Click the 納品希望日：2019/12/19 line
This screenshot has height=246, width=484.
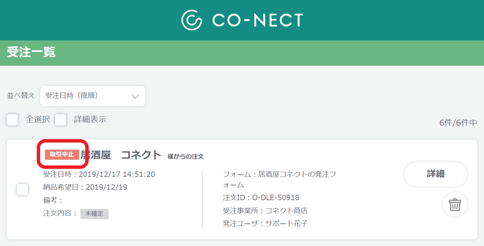pyautogui.click(x=85, y=187)
